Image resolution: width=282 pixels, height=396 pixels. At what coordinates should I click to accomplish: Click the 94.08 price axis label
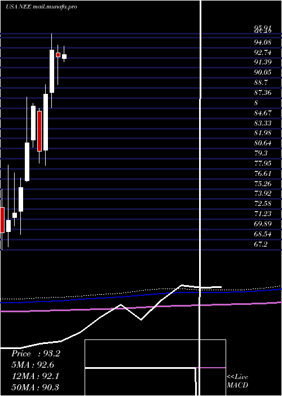tap(263, 42)
